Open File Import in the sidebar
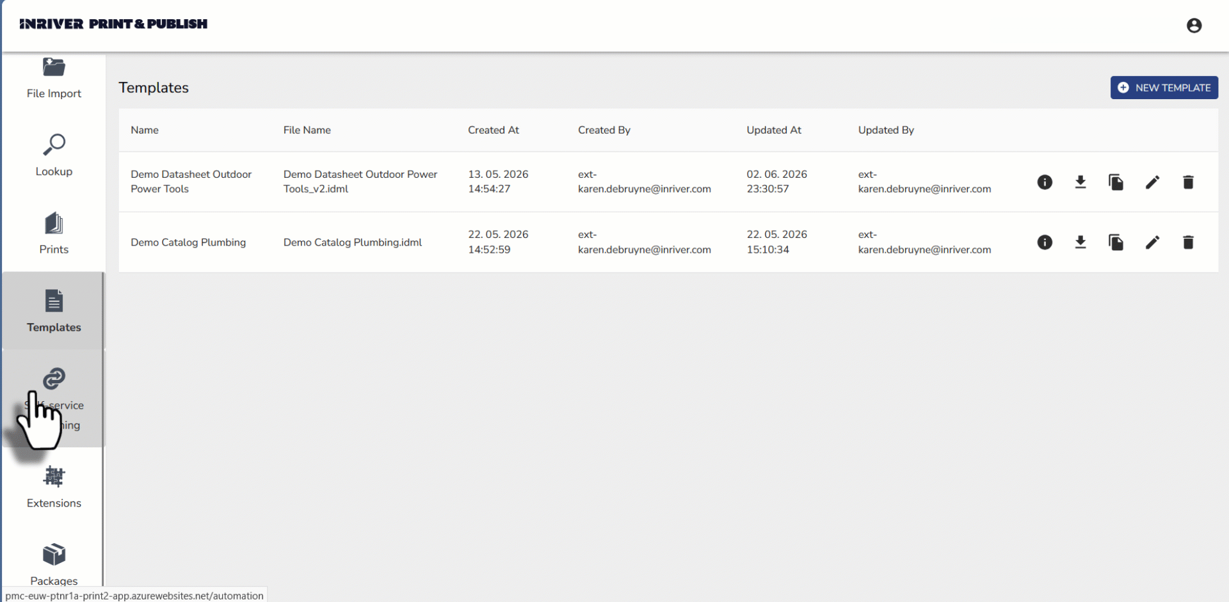1229x602 pixels. [x=54, y=78]
